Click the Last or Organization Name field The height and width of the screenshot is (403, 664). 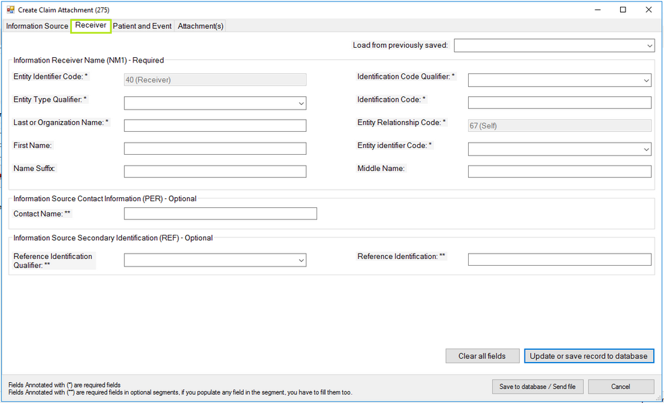(x=214, y=125)
